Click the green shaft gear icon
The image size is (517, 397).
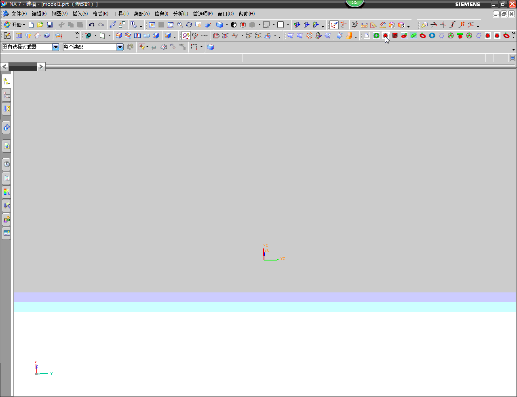pyautogui.click(x=414, y=36)
